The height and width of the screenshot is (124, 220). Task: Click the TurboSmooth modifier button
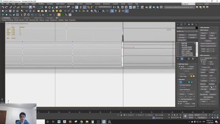(x=192, y=35)
